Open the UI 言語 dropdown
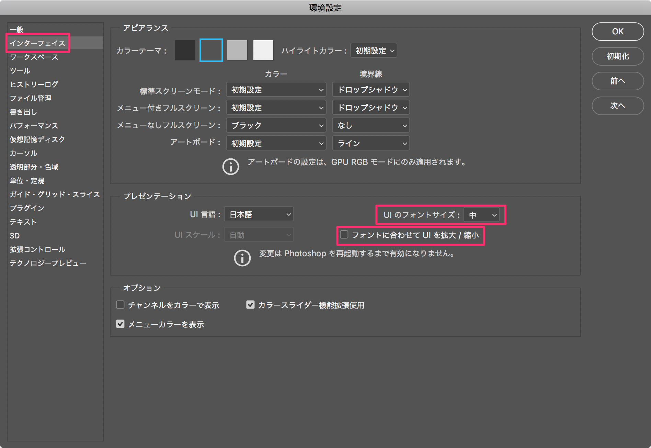 click(259, 214)
